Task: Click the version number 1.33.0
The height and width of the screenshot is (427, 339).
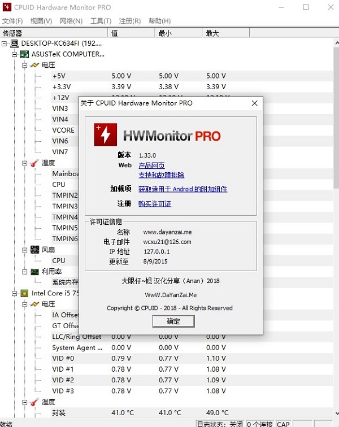Action: coord(147,155)
